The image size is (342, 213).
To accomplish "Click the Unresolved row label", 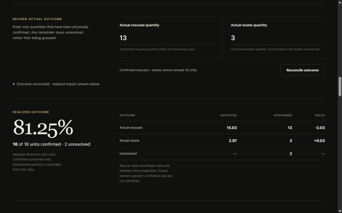I will click(128, 153).
